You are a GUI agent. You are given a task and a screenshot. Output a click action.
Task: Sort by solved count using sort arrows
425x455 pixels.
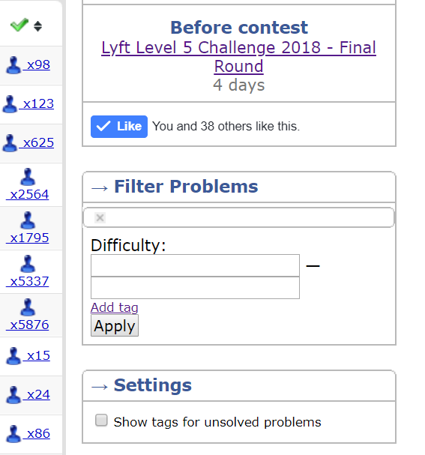point(37,26)
